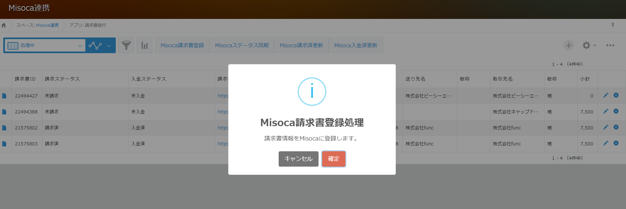
Task: Open record details icon for 22494388
Action: coord(4,112)
